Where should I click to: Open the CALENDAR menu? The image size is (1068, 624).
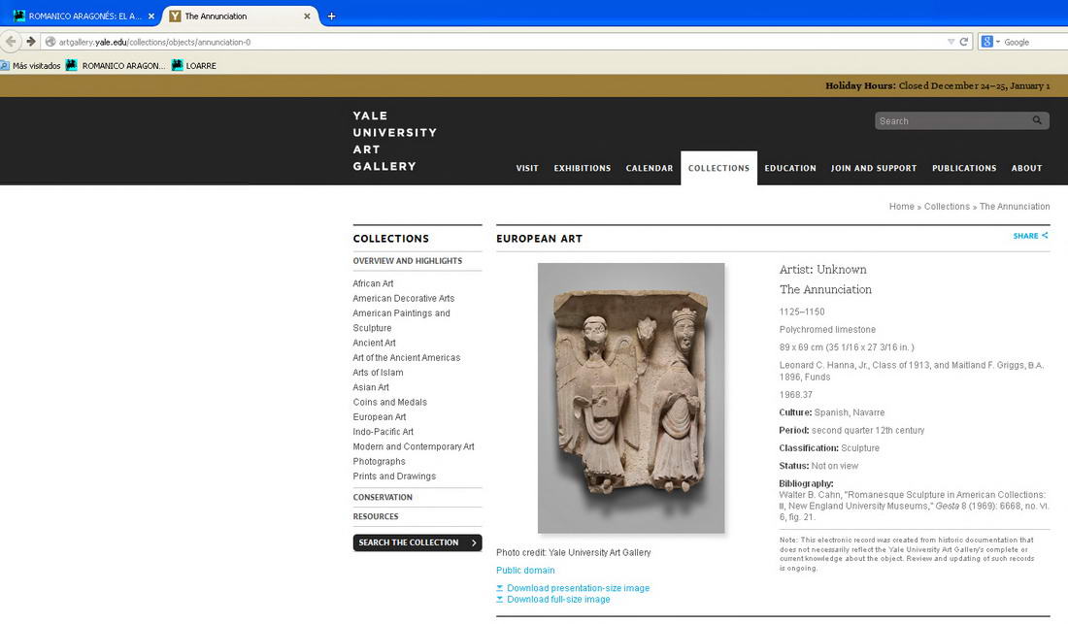point(650,168)
